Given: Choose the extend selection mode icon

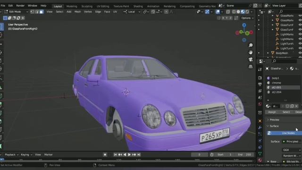Looking at the screenshot, I should tap(9, 18).
